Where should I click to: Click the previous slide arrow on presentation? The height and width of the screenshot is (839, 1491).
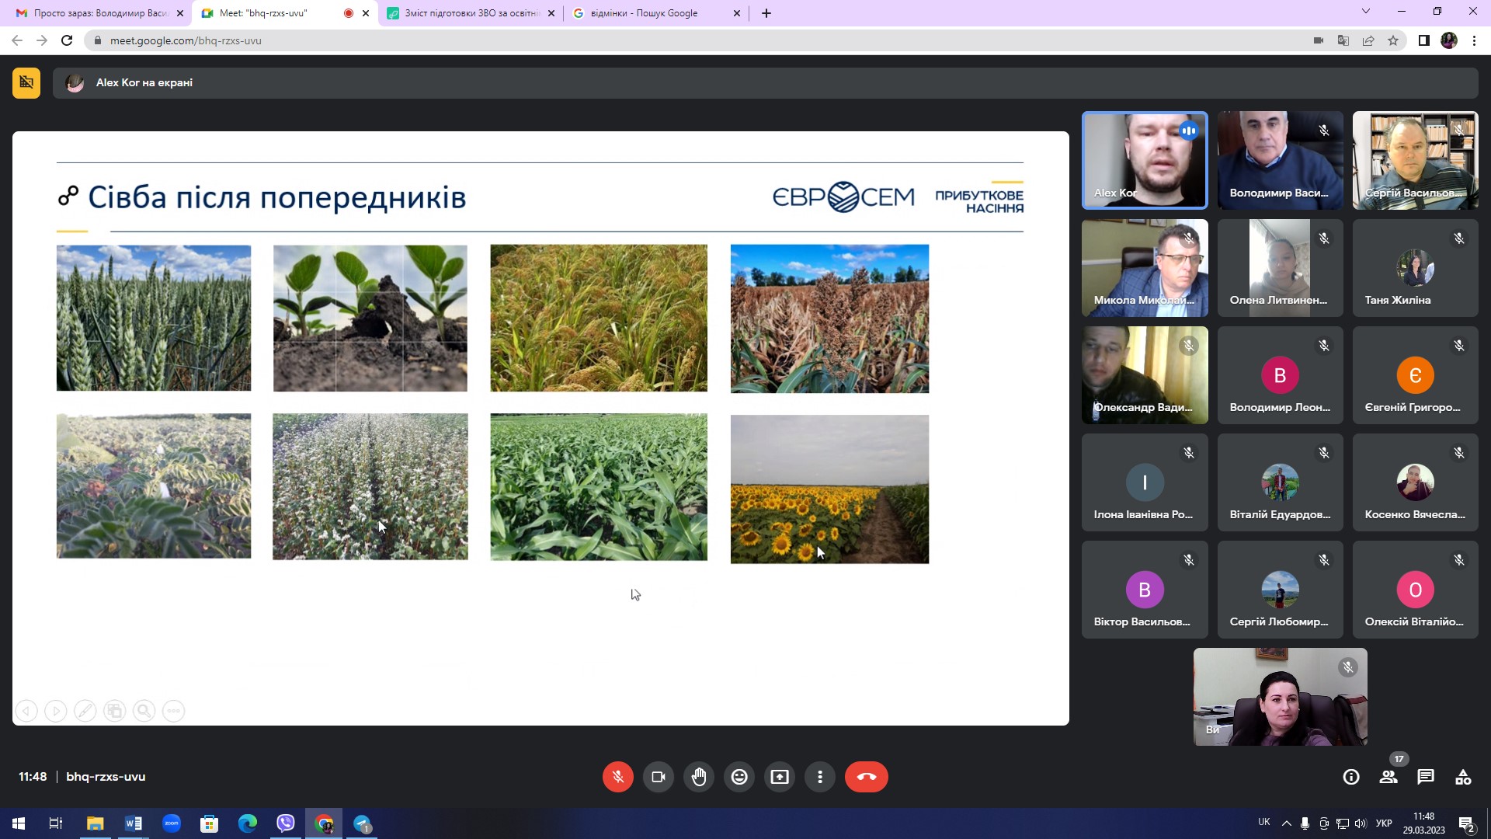(x=26, y=711)
